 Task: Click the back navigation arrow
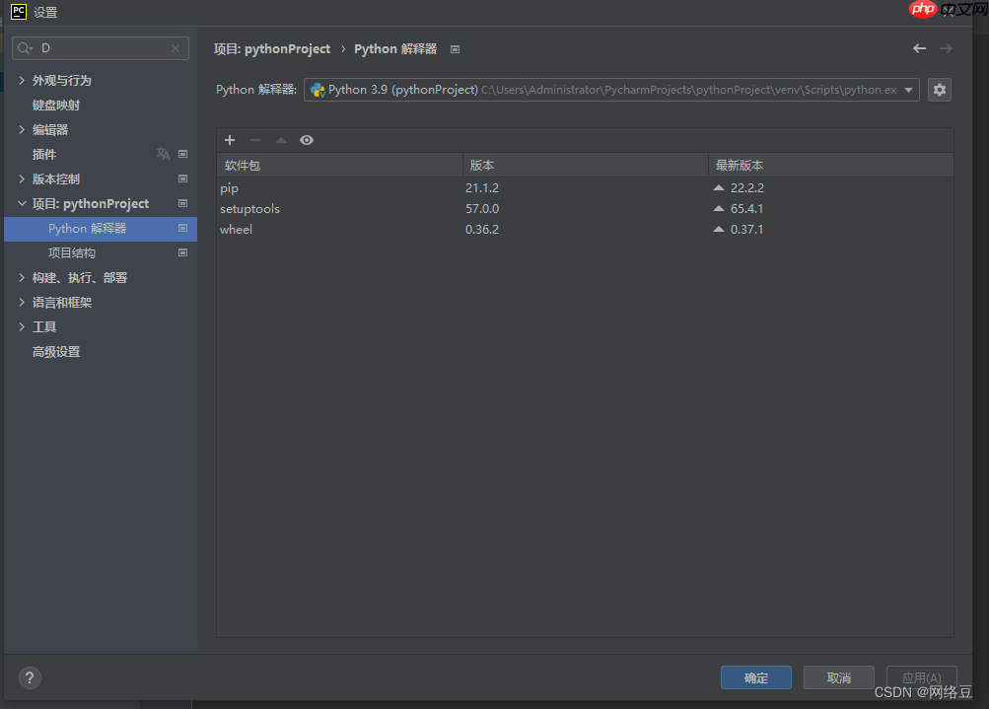[x=919, y=48]
